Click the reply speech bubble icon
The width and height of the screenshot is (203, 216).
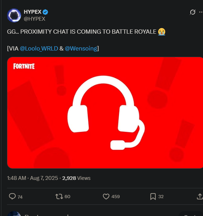12,196
